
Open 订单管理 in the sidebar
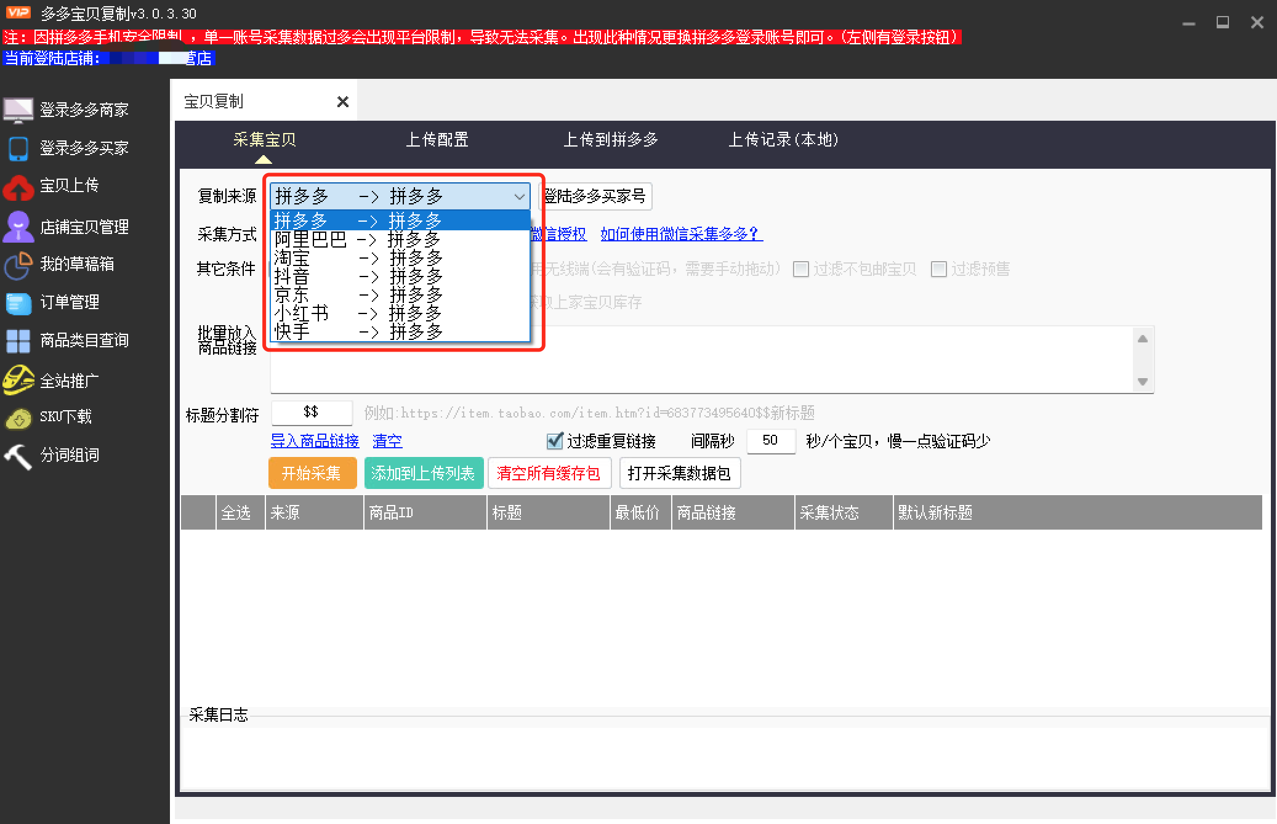click(70, 302)
